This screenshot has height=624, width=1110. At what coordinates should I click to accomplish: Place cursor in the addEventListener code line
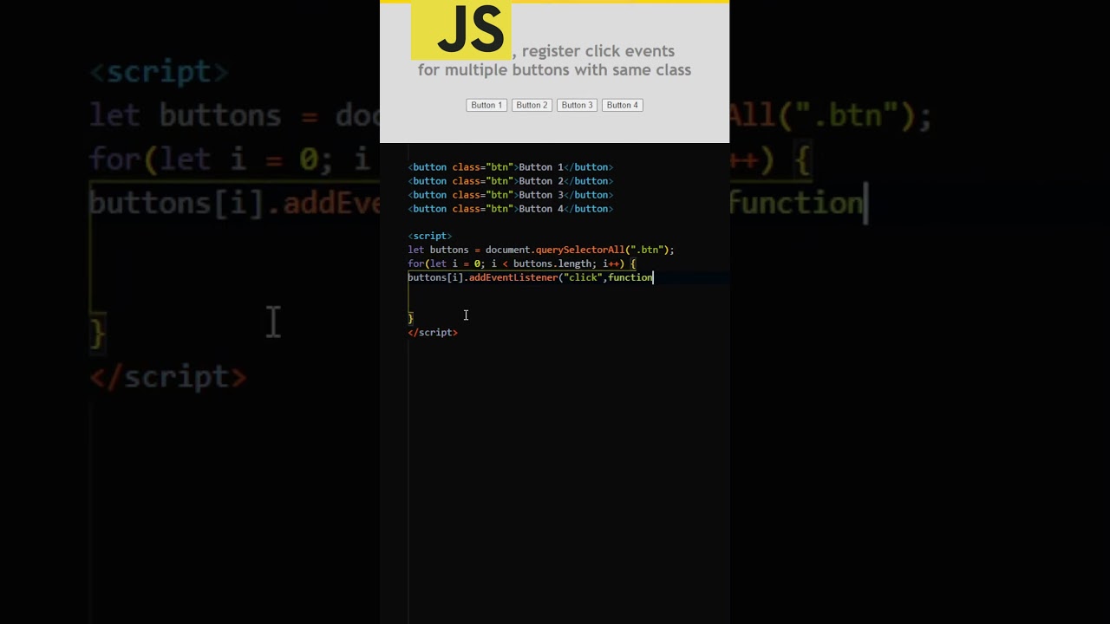(x=531, y=277)
